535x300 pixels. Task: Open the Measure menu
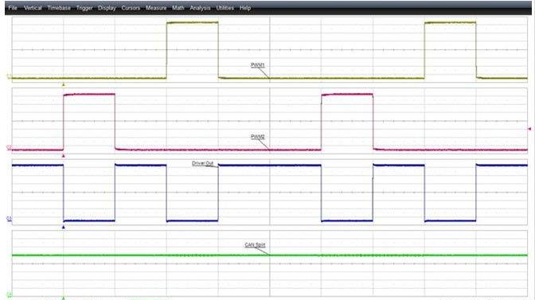[x=156, y=7]
